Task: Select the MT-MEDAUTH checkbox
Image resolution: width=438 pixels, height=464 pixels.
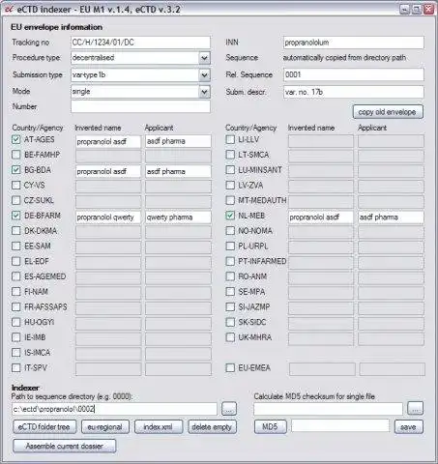Action: (x=230, y=200)
